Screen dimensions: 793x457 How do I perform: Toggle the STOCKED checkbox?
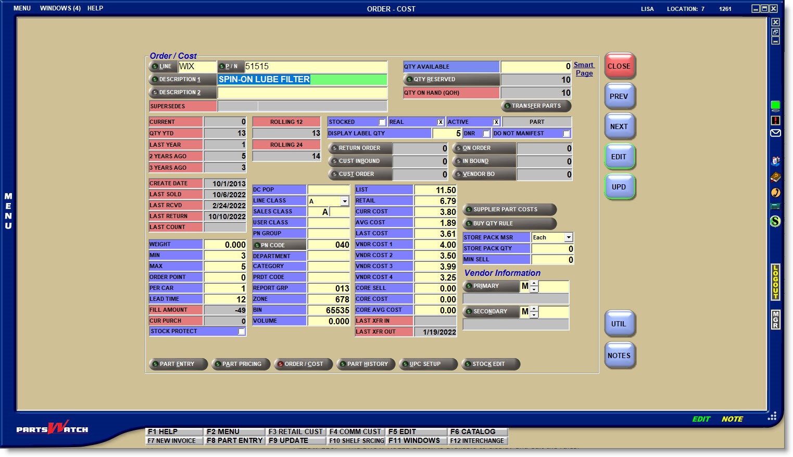(382, 122)
